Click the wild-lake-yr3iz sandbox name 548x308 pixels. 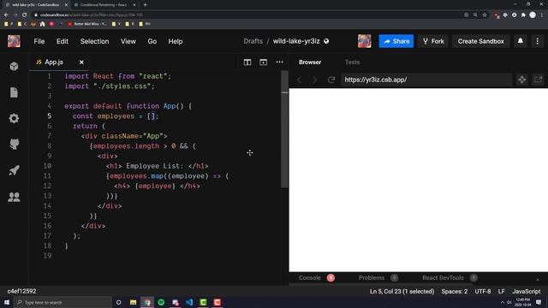(x=296, y=41)
